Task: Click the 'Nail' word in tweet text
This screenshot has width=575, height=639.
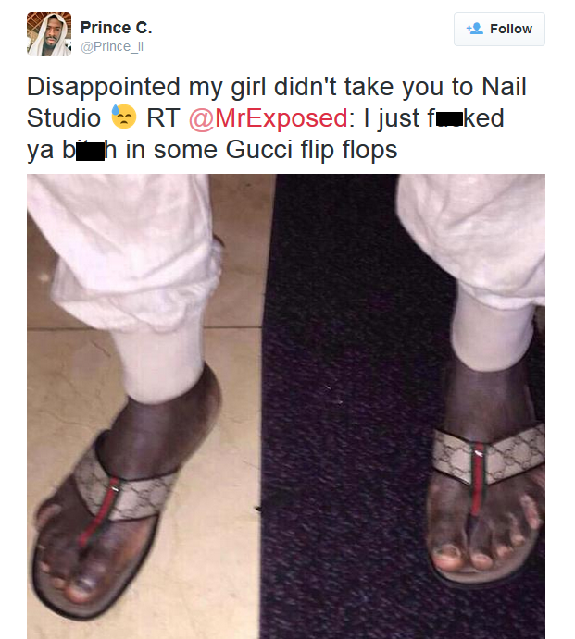Action: 504,86
